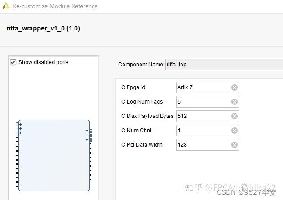Clear the C Log Num Tags value

(234, 102)
